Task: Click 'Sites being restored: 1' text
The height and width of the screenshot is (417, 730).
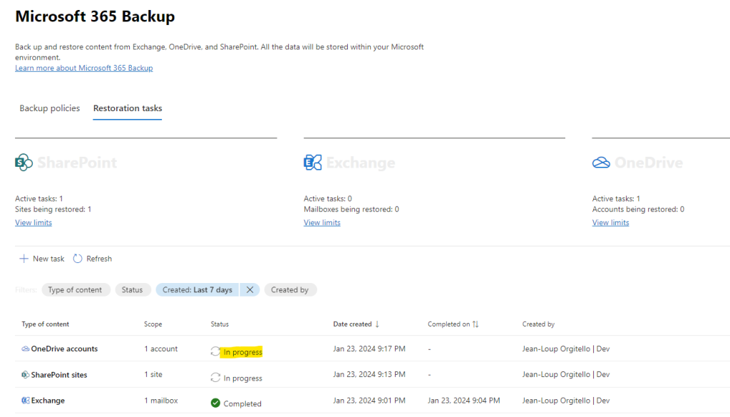Action: click(53, 210)
